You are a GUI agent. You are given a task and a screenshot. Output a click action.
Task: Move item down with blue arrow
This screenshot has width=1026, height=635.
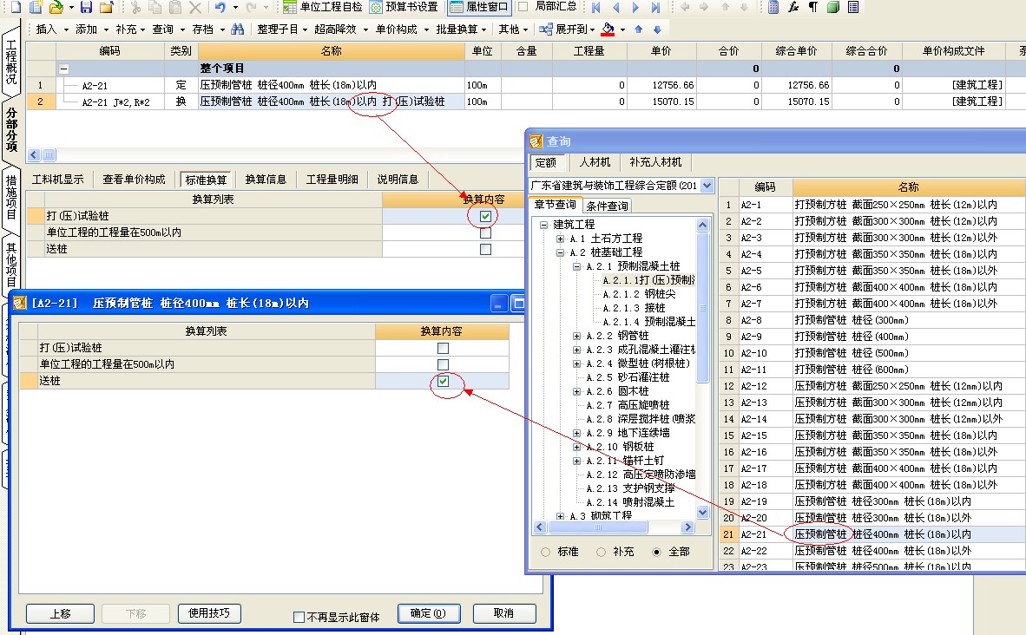tap(658, 29)
